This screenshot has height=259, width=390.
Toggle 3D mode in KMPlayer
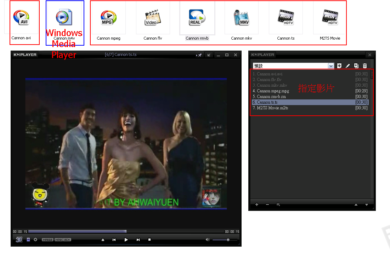pyautogui.click(x=19, y=240)
